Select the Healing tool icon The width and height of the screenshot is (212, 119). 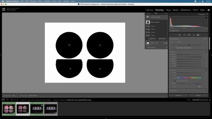(189, 35)
